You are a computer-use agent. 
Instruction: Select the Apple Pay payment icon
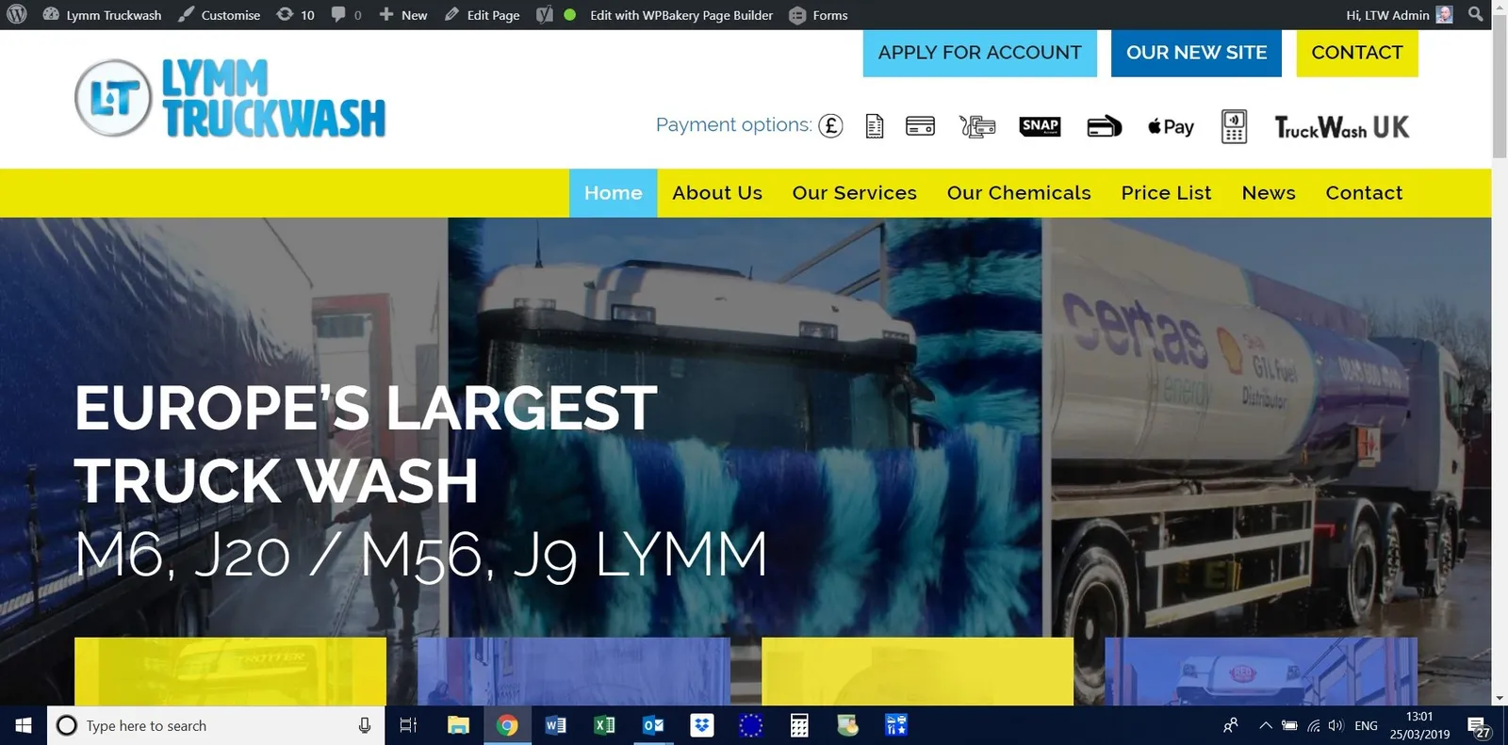[1171, 126]
